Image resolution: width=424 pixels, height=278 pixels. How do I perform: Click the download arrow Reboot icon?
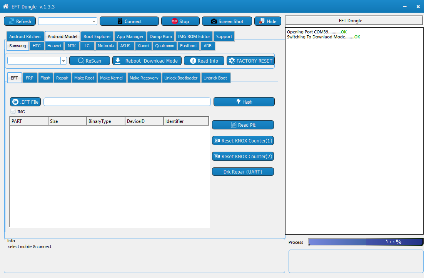pyautogui.click(x=118, y=61)
